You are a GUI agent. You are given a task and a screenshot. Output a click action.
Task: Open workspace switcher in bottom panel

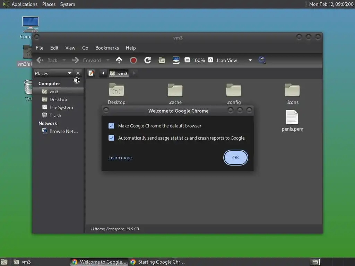click(x=315, y=262)
